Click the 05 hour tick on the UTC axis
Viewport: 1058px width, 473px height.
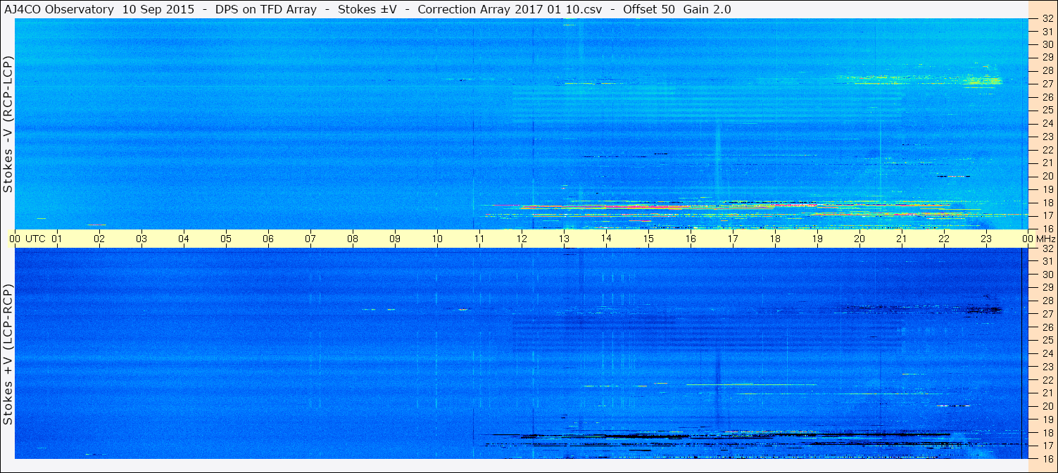[x=226, y=239]
